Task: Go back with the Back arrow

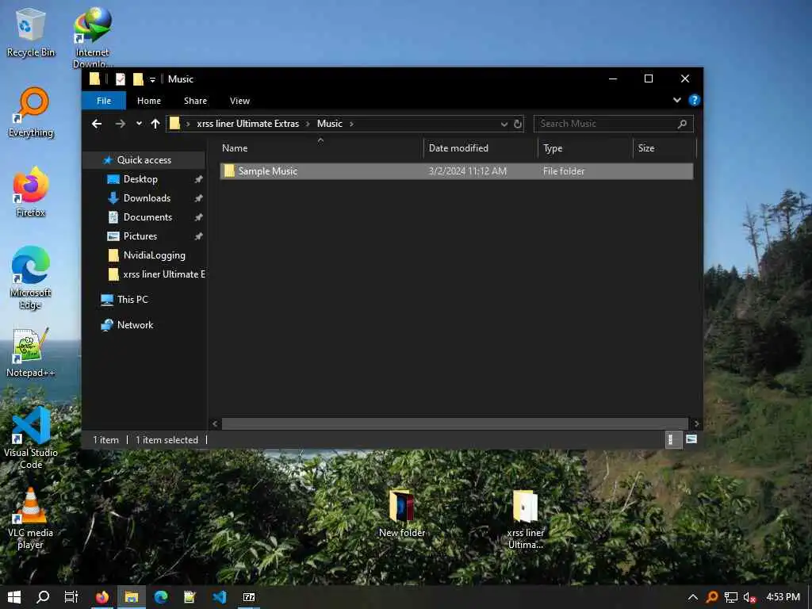Action: [96, 124]
